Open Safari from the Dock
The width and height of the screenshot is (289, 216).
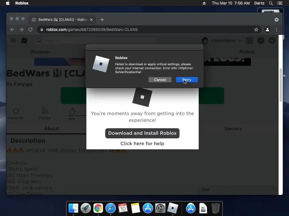tap(111, 208)
